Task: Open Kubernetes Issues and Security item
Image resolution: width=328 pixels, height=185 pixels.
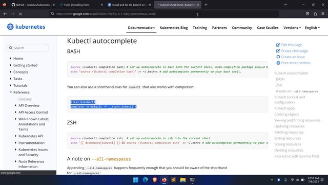Action: (x=33, y=152)
